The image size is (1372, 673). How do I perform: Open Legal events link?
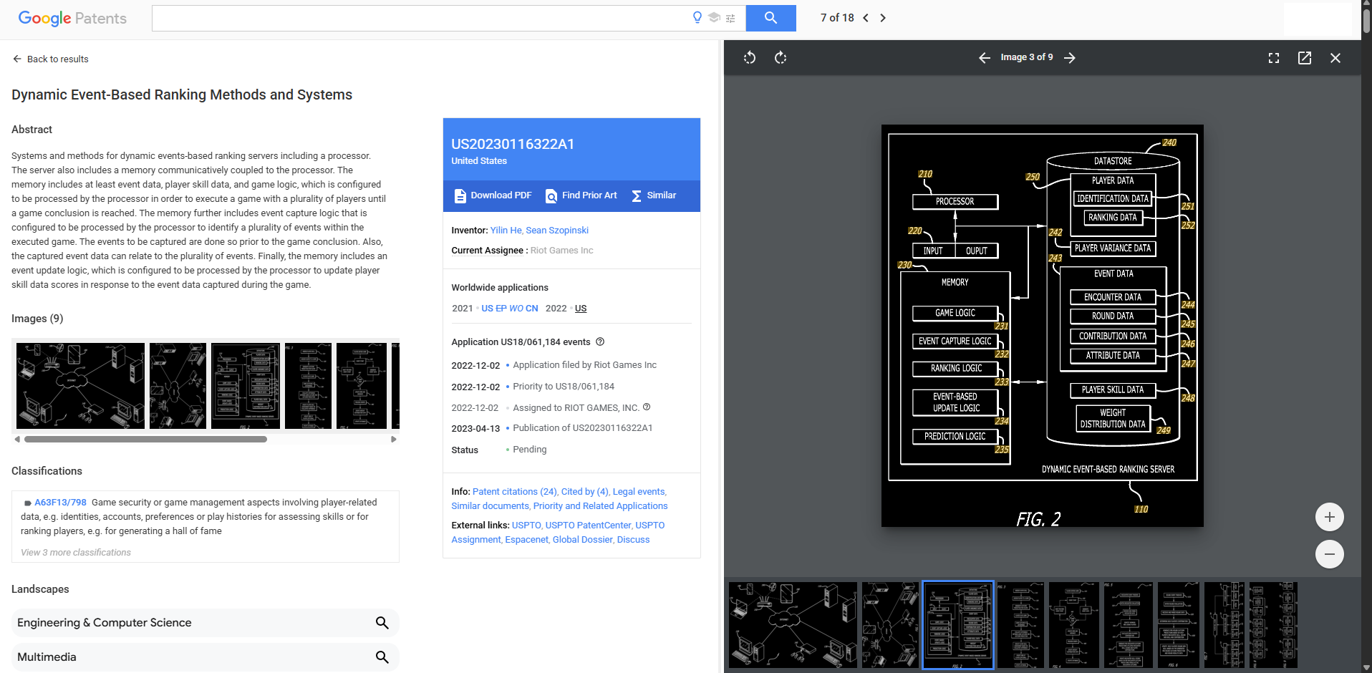click(639, 491)
